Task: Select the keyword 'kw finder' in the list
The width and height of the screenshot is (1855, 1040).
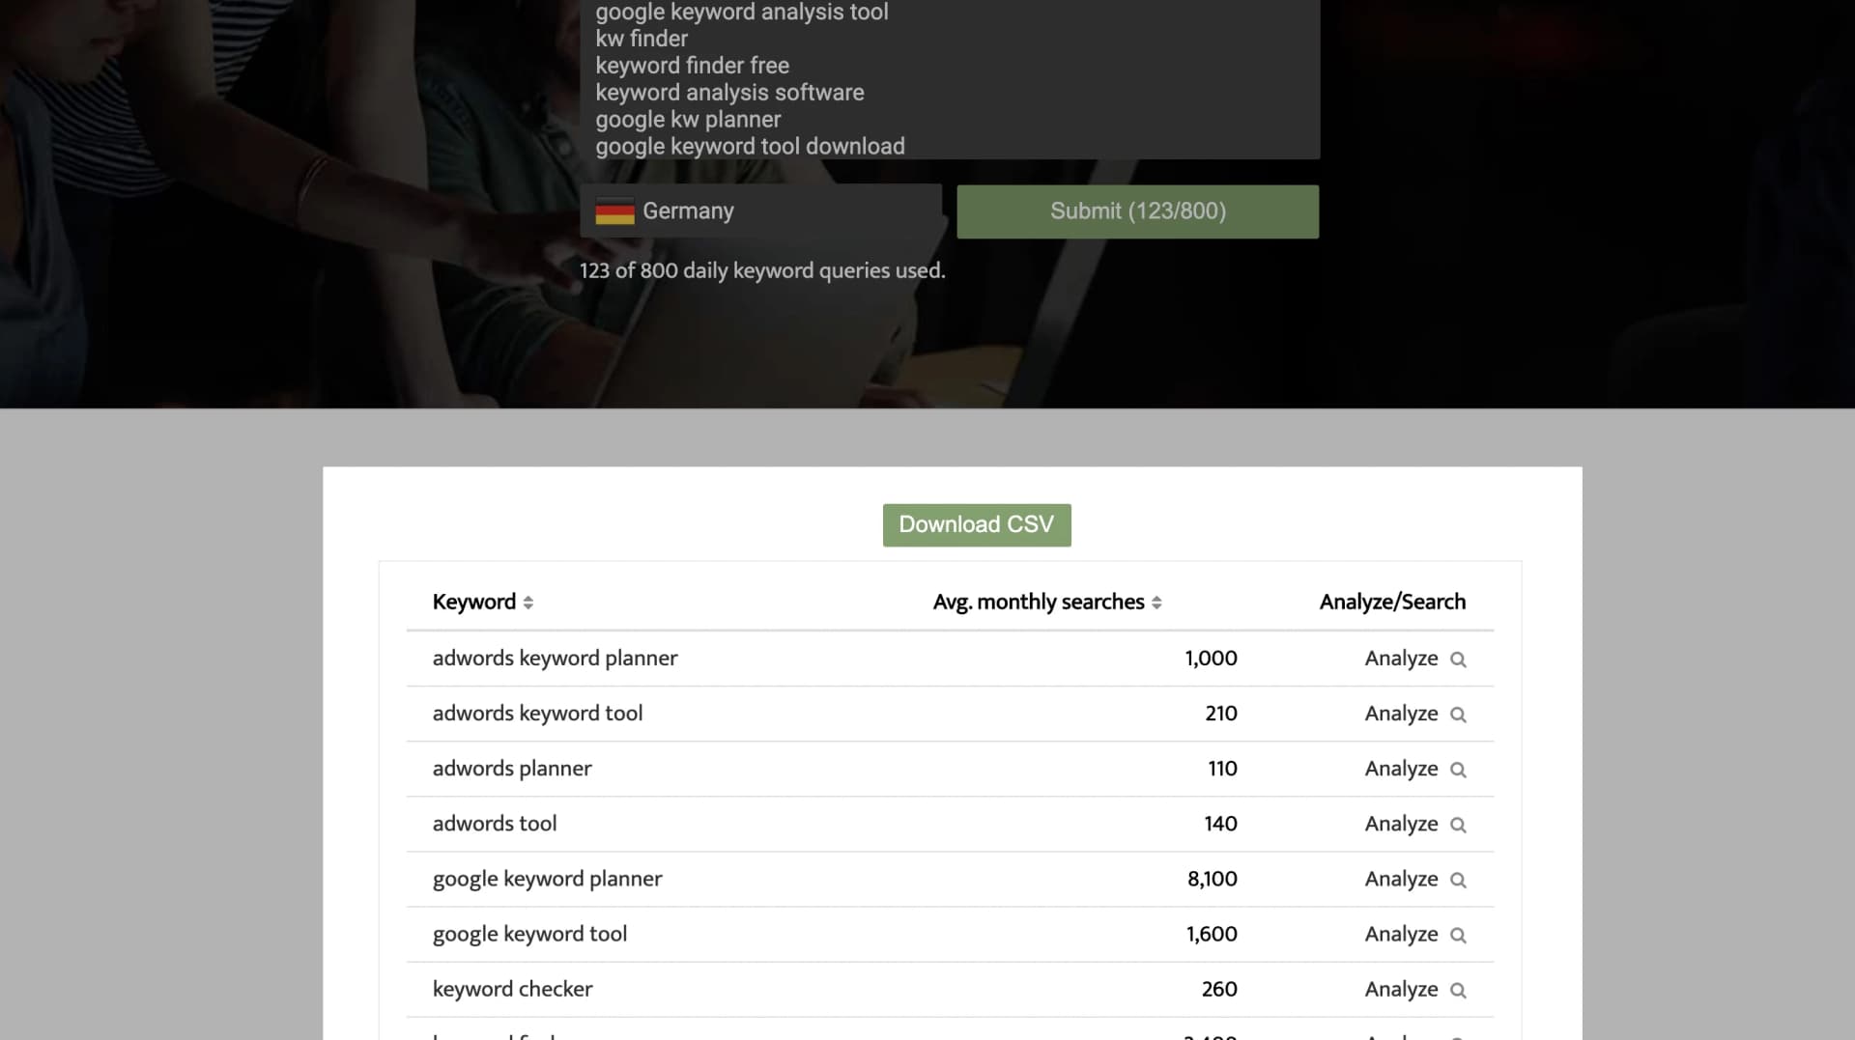Action: [641, 39]
